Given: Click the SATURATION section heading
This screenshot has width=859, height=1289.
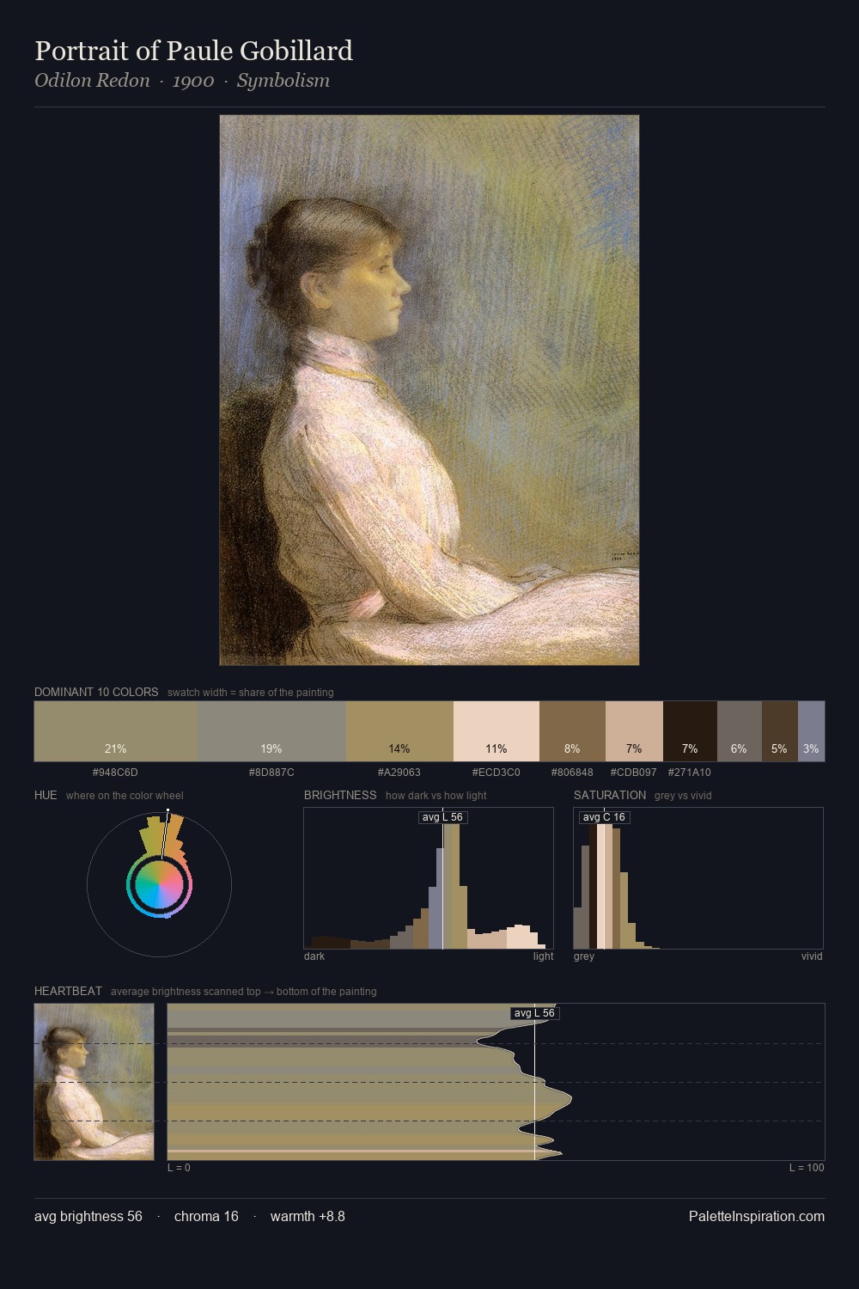Looking at the screenshot, I should click(610, 795).
